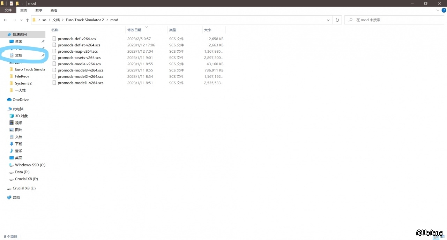Sort files by 修改日期 column
Screen dimensions: 447x240
(x=134, y=30)
